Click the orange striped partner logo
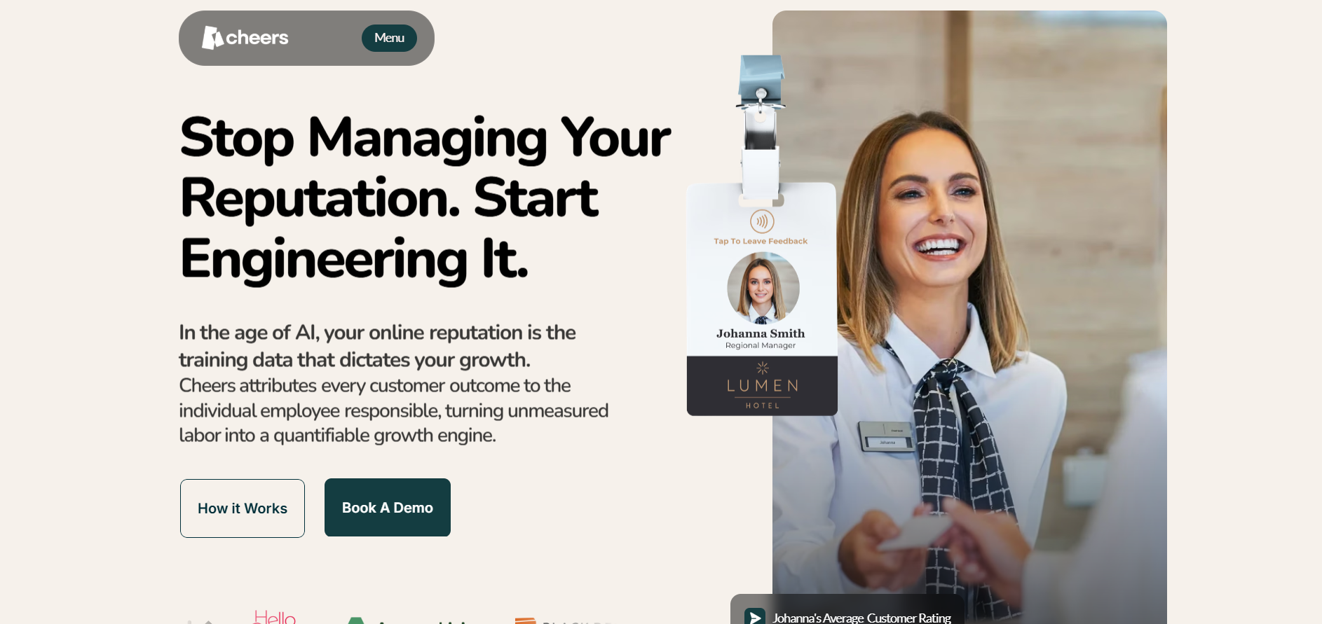This screenshot has height=624, width=1322. point(525,620)
